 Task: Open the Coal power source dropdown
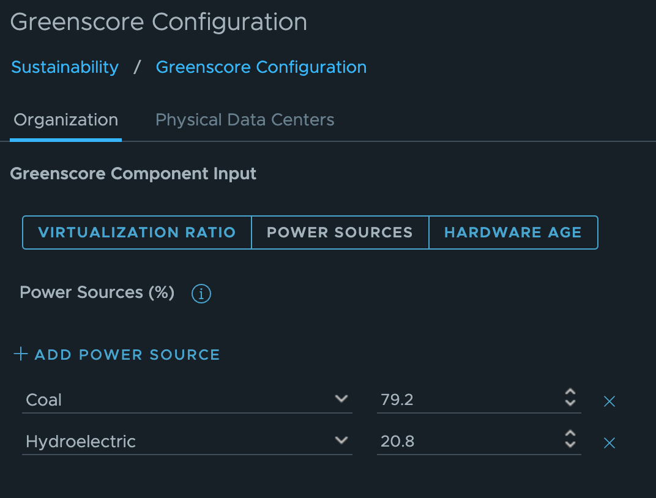(187, 400)
